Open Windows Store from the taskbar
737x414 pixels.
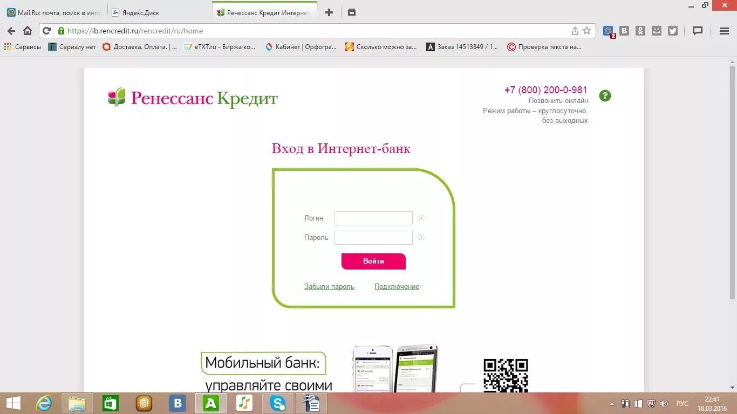[x=111, y=403]
